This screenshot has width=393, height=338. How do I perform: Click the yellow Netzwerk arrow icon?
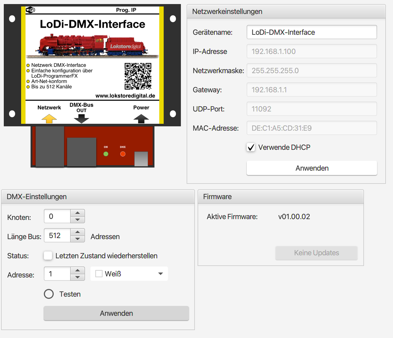(x=49, y=118)
